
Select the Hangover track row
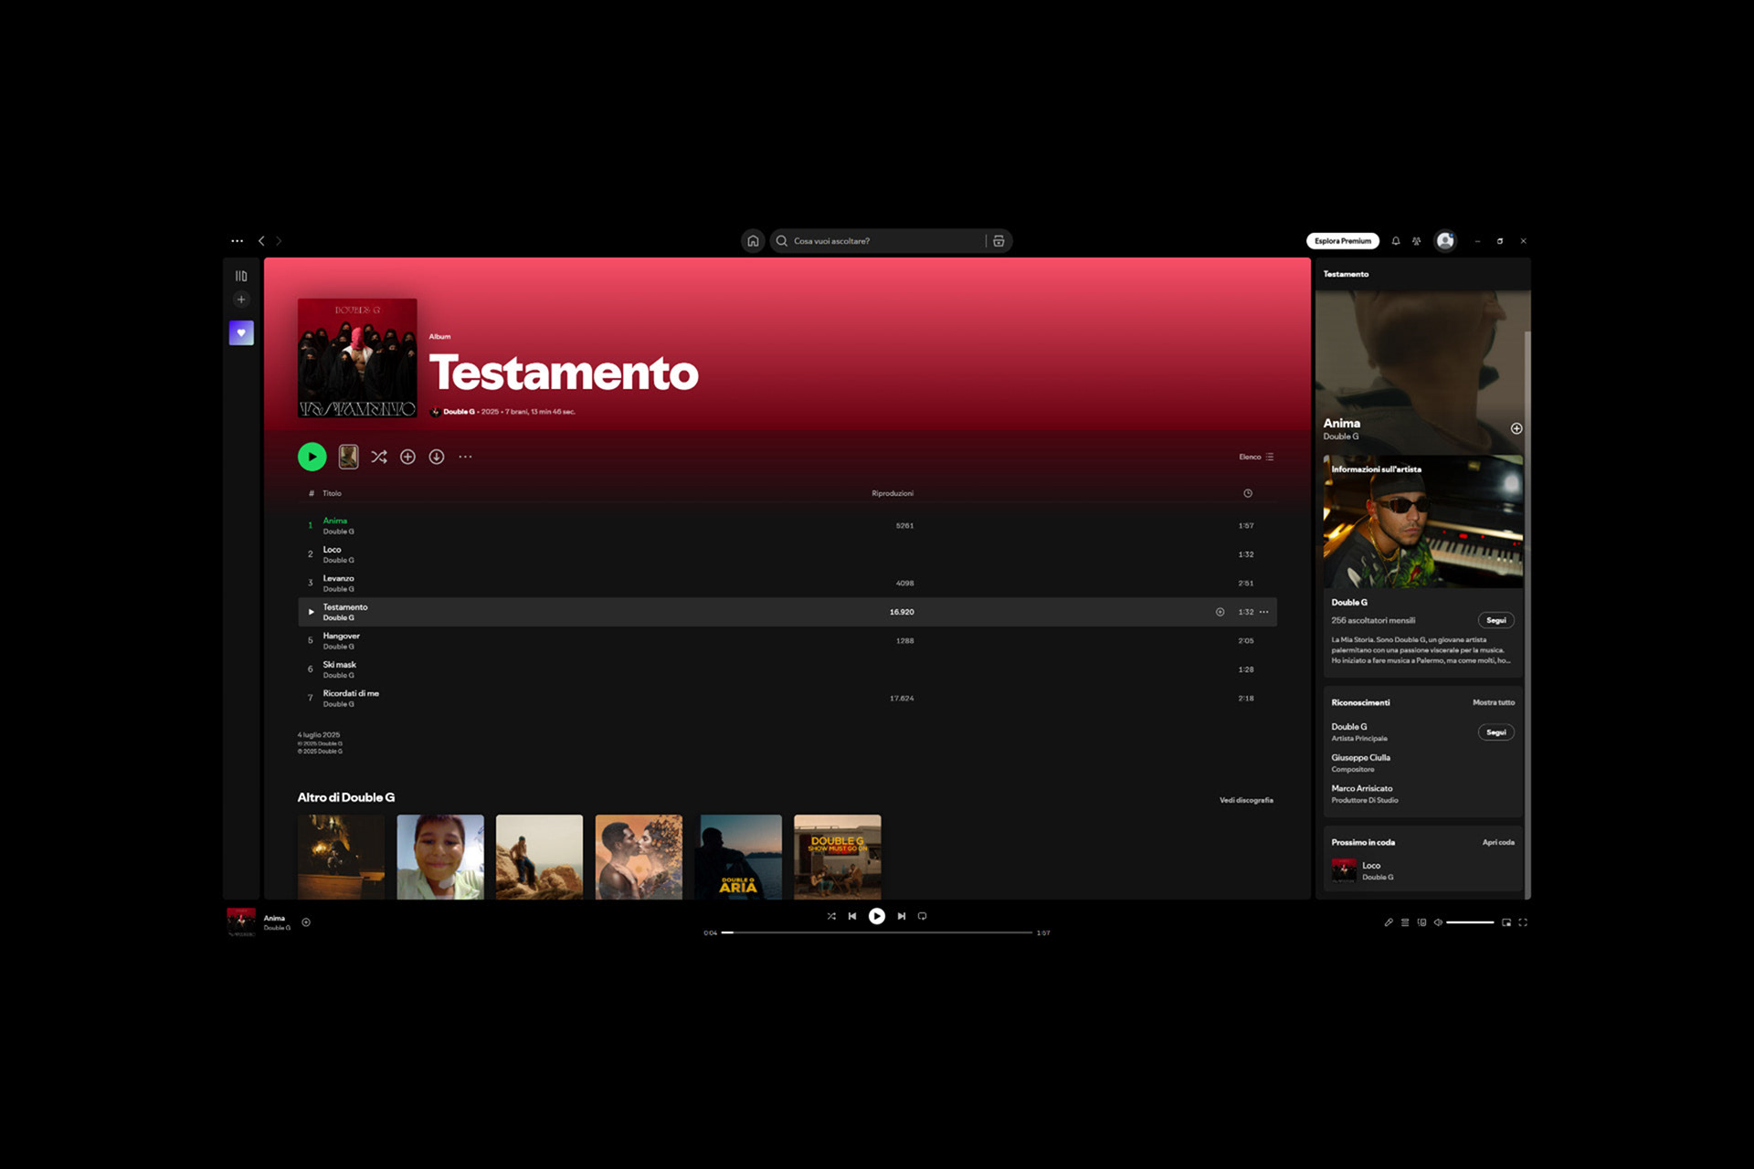(x=603, y=641)
